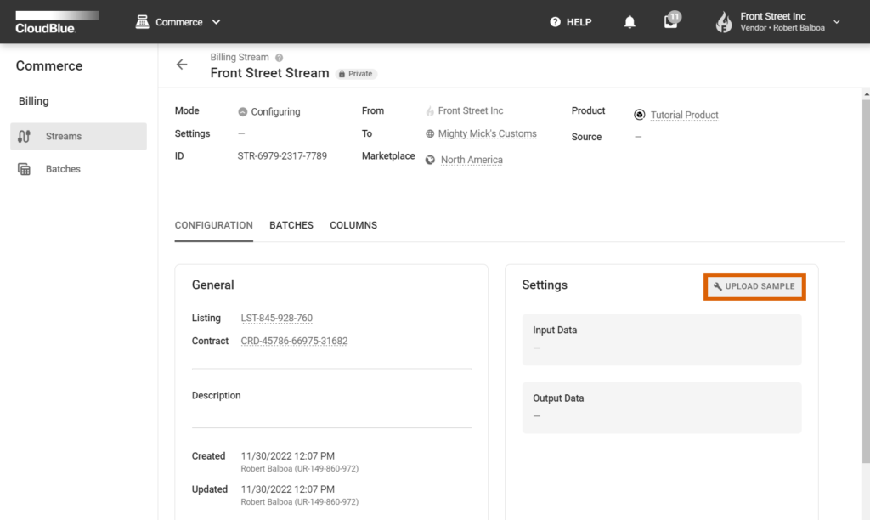Click the Private lock badge
This screenshot has width=870, height=520.
[356, 74]
